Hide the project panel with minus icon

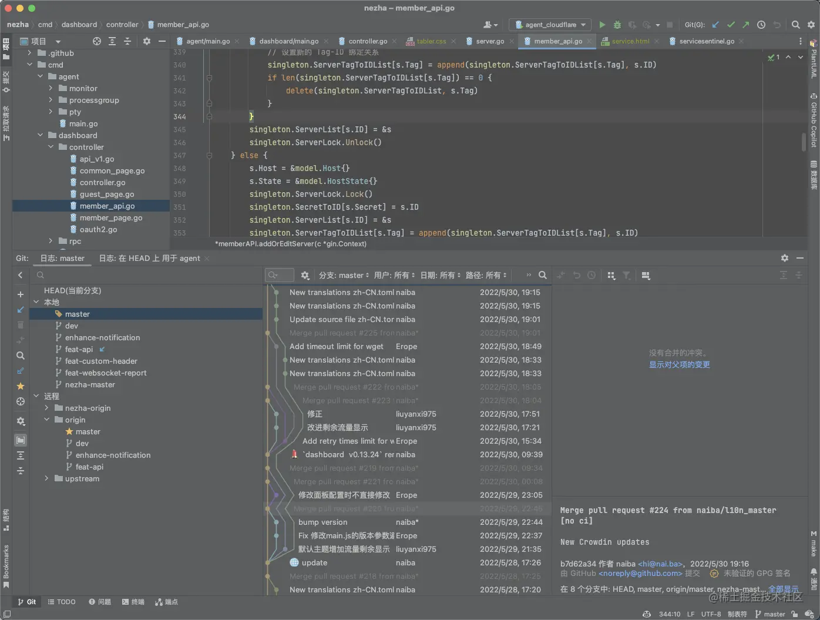coord(162,41)
